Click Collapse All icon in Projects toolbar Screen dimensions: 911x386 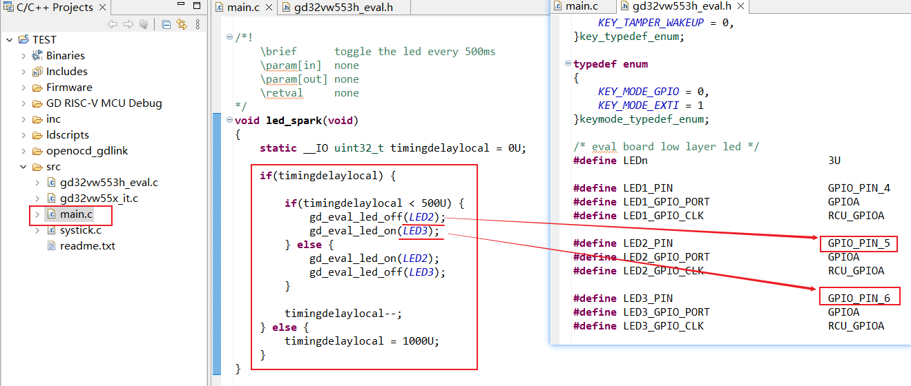(166, 24)
